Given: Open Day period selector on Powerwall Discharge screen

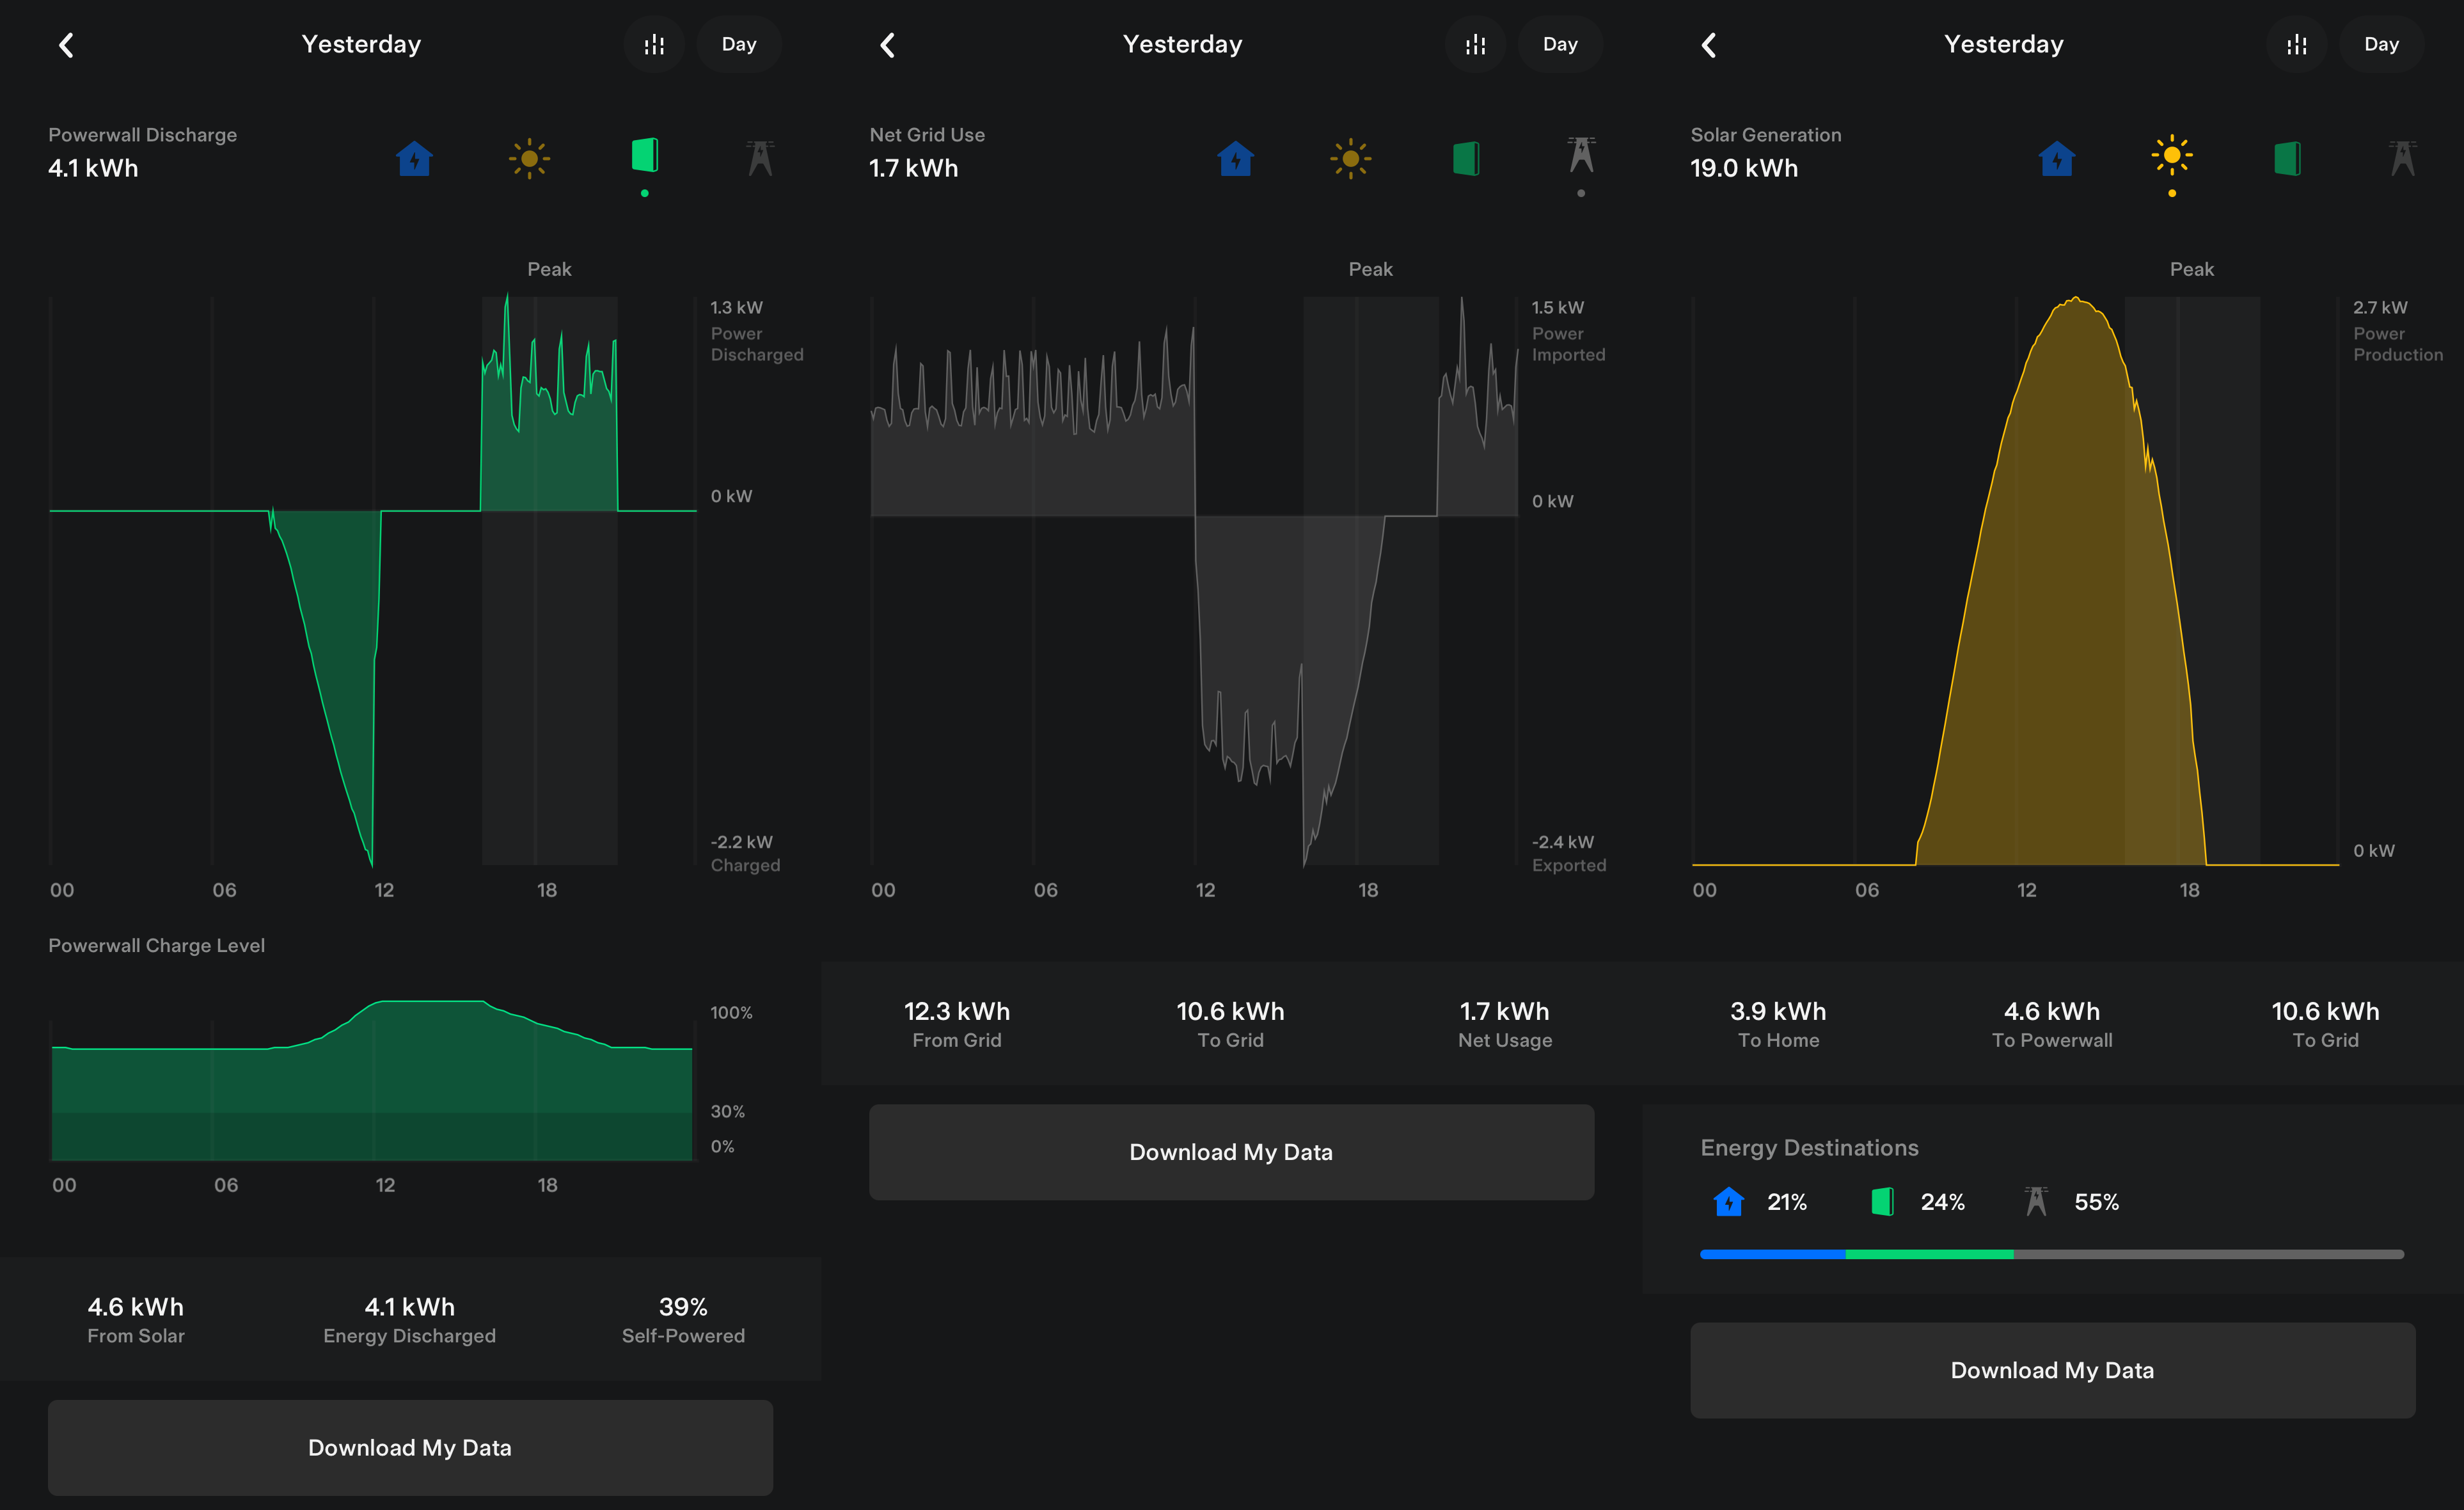Looking at the screenshot, I should pyautogui.click(x=739, y=45).
